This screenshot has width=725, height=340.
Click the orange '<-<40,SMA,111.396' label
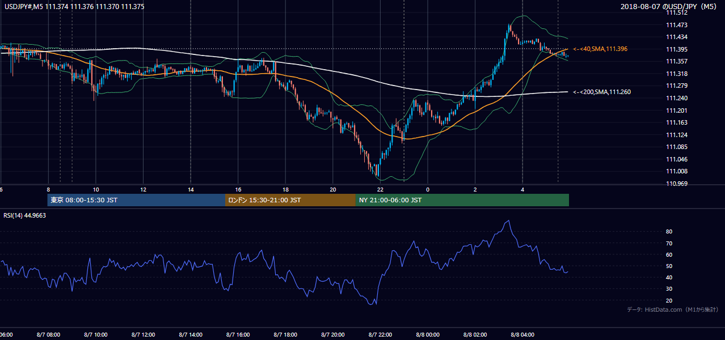[600, 49]
